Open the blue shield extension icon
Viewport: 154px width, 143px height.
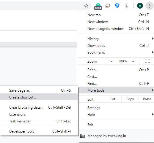click(x=117, y=6)
